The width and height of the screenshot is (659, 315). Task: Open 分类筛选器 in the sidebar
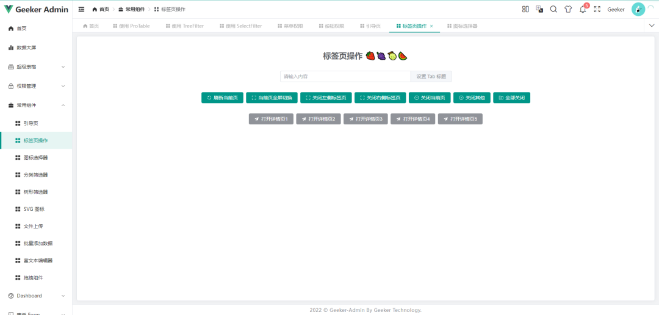click(x=36, y=175)
